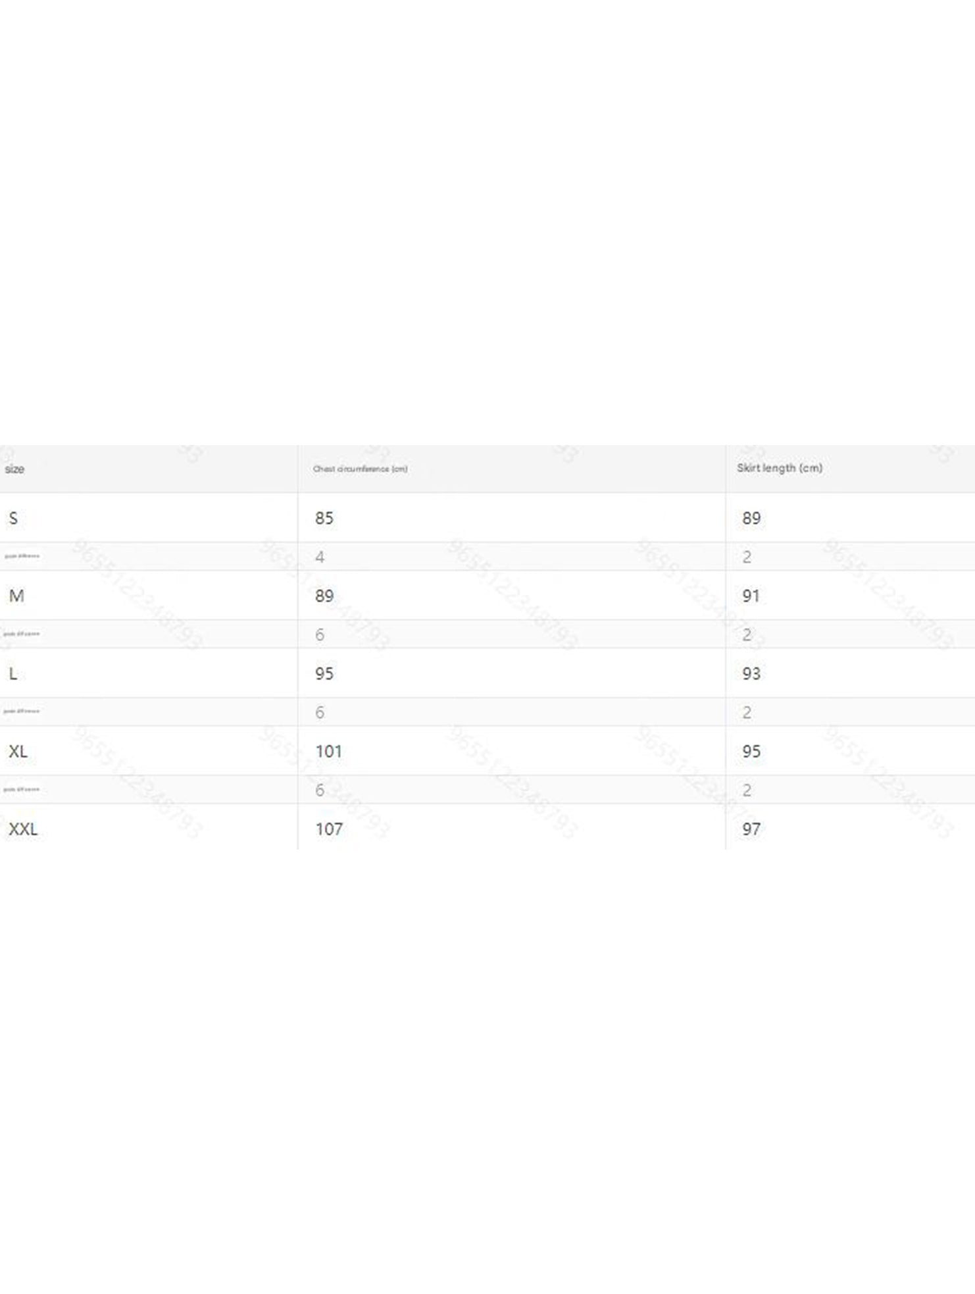Click chest circumference value 107 for XXL
The image size is (975, 1294).
coord(329,829)
